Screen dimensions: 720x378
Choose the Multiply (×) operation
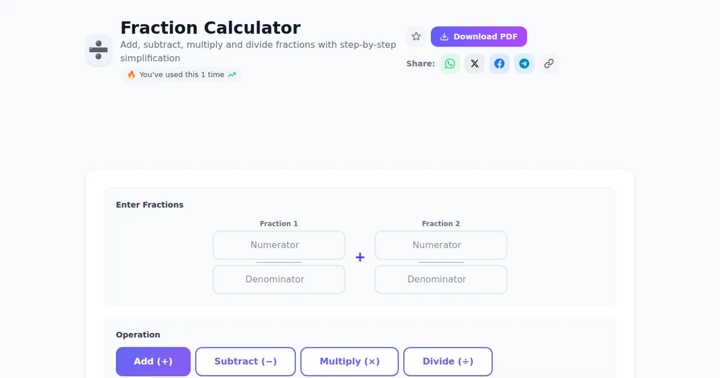[x=349, y=362]
